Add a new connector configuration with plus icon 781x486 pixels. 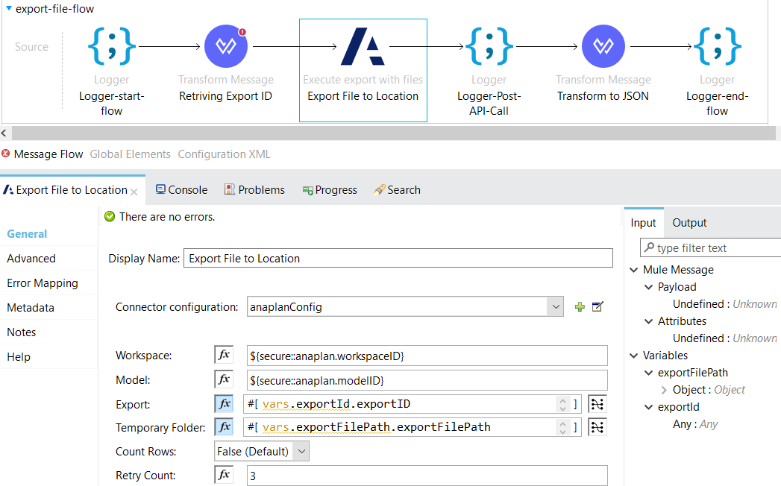pos(580,307)
